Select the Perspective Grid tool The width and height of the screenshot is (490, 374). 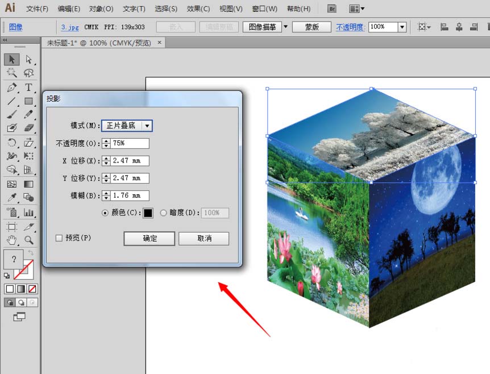click(x=29, y=169)
